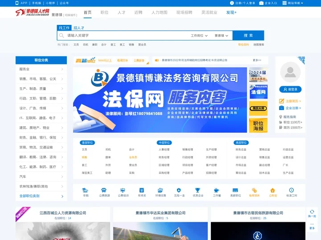Image resolution: width=321 pixels, height=240 pixels.
Task: Click 更多>> next to the announcement
Action: pos(257,60)
